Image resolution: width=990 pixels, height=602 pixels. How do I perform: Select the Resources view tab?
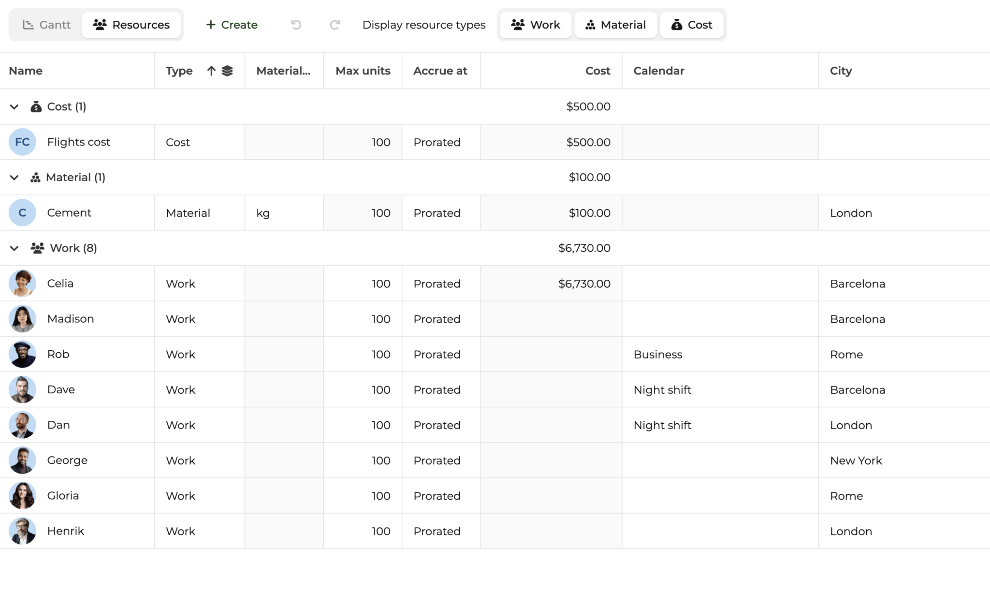(131, 25)
